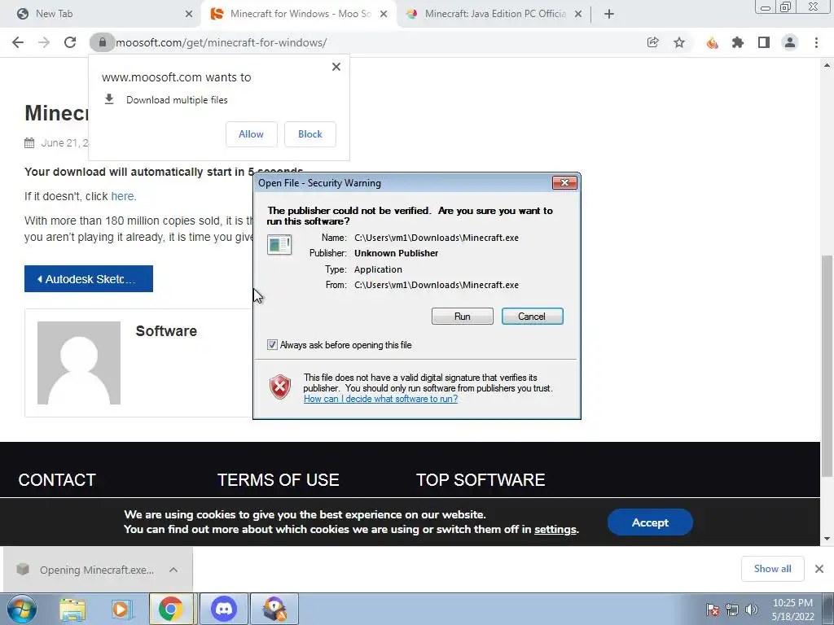Close the New Tab tab
Image resolution: width=834 pixels, height=625 pixels.
[x=189, y=14]
